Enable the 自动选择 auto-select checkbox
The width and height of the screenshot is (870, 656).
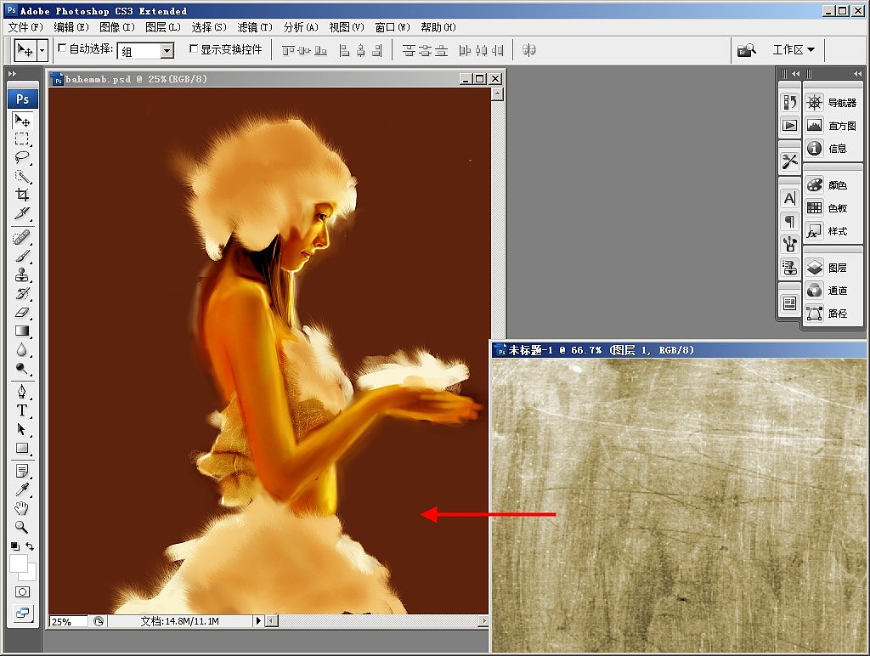(62, 49)
